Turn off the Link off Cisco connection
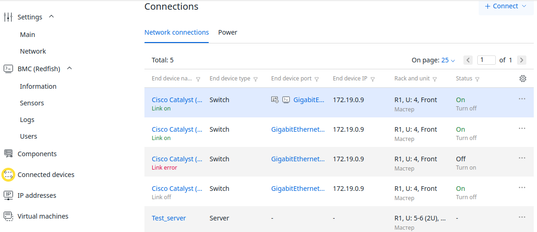 pyautogui.click(x=466, y=197)
